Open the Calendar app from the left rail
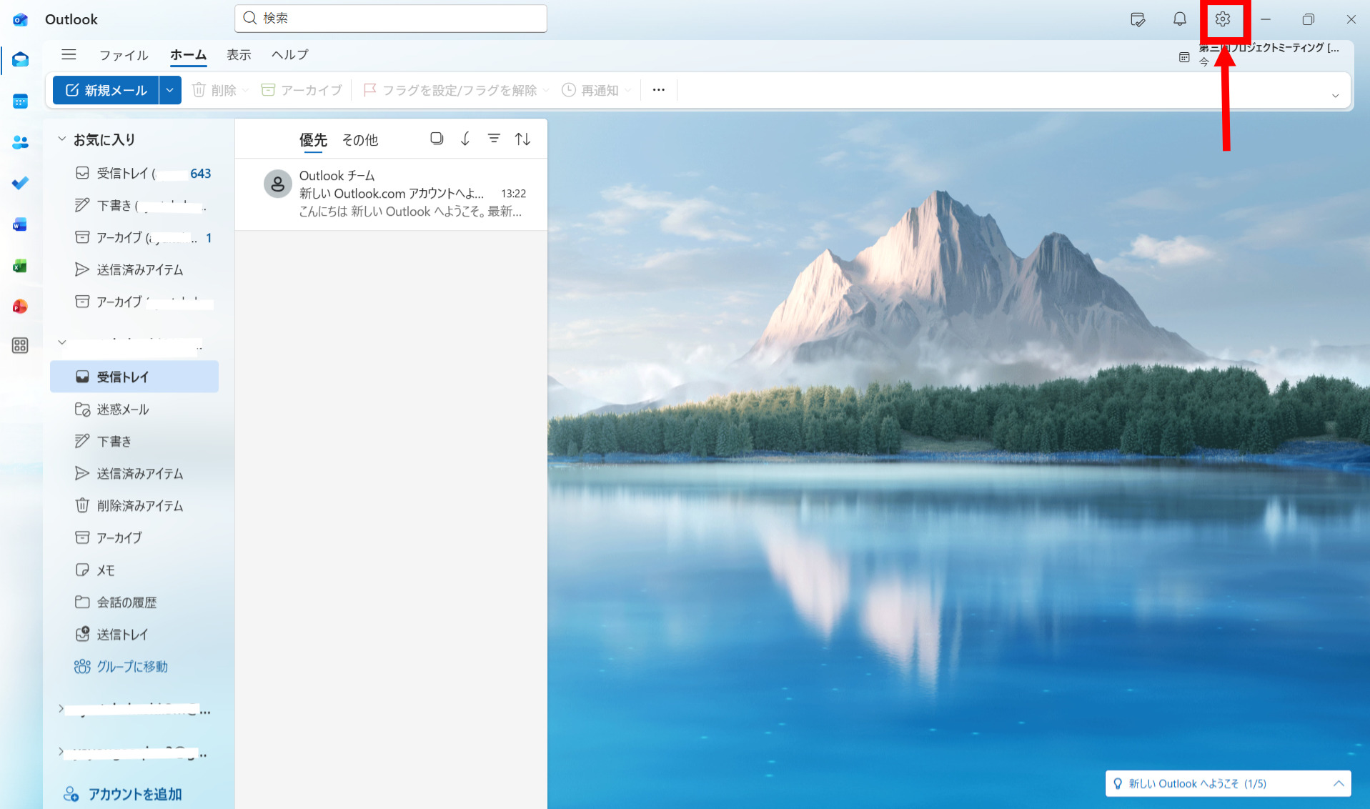This screenshot has width=1370, height=809. click(20, 101)
